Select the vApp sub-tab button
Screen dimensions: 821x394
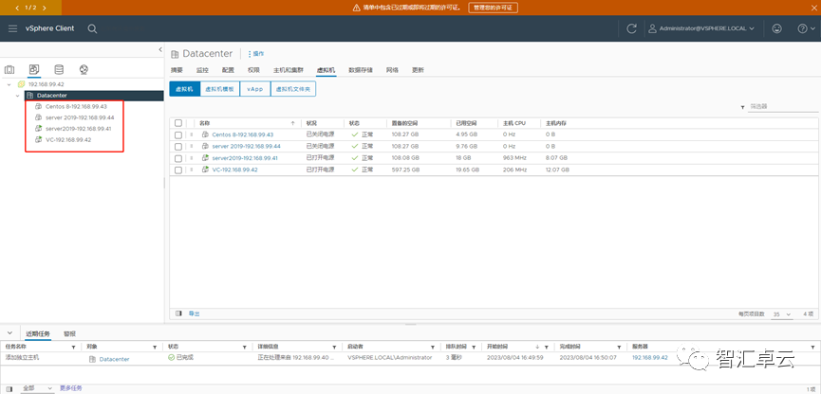255,89
